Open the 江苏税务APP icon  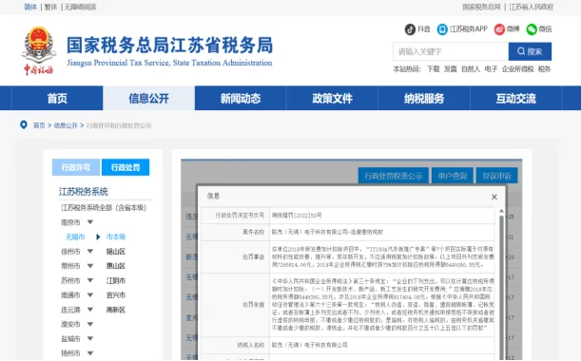(442, 28)
